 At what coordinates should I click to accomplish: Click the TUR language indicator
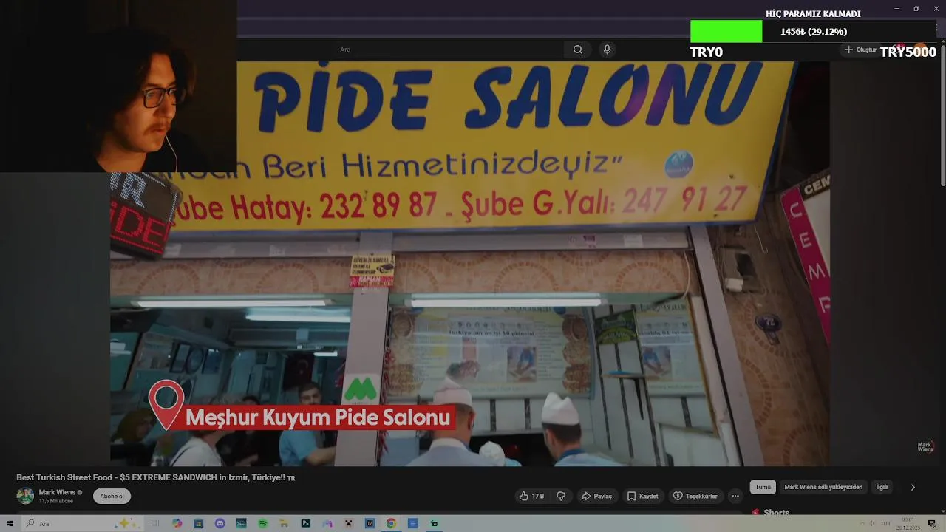tap(885, 524)
